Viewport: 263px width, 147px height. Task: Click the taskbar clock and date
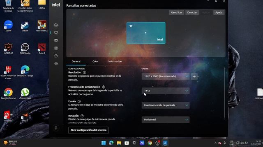(256, 143)
